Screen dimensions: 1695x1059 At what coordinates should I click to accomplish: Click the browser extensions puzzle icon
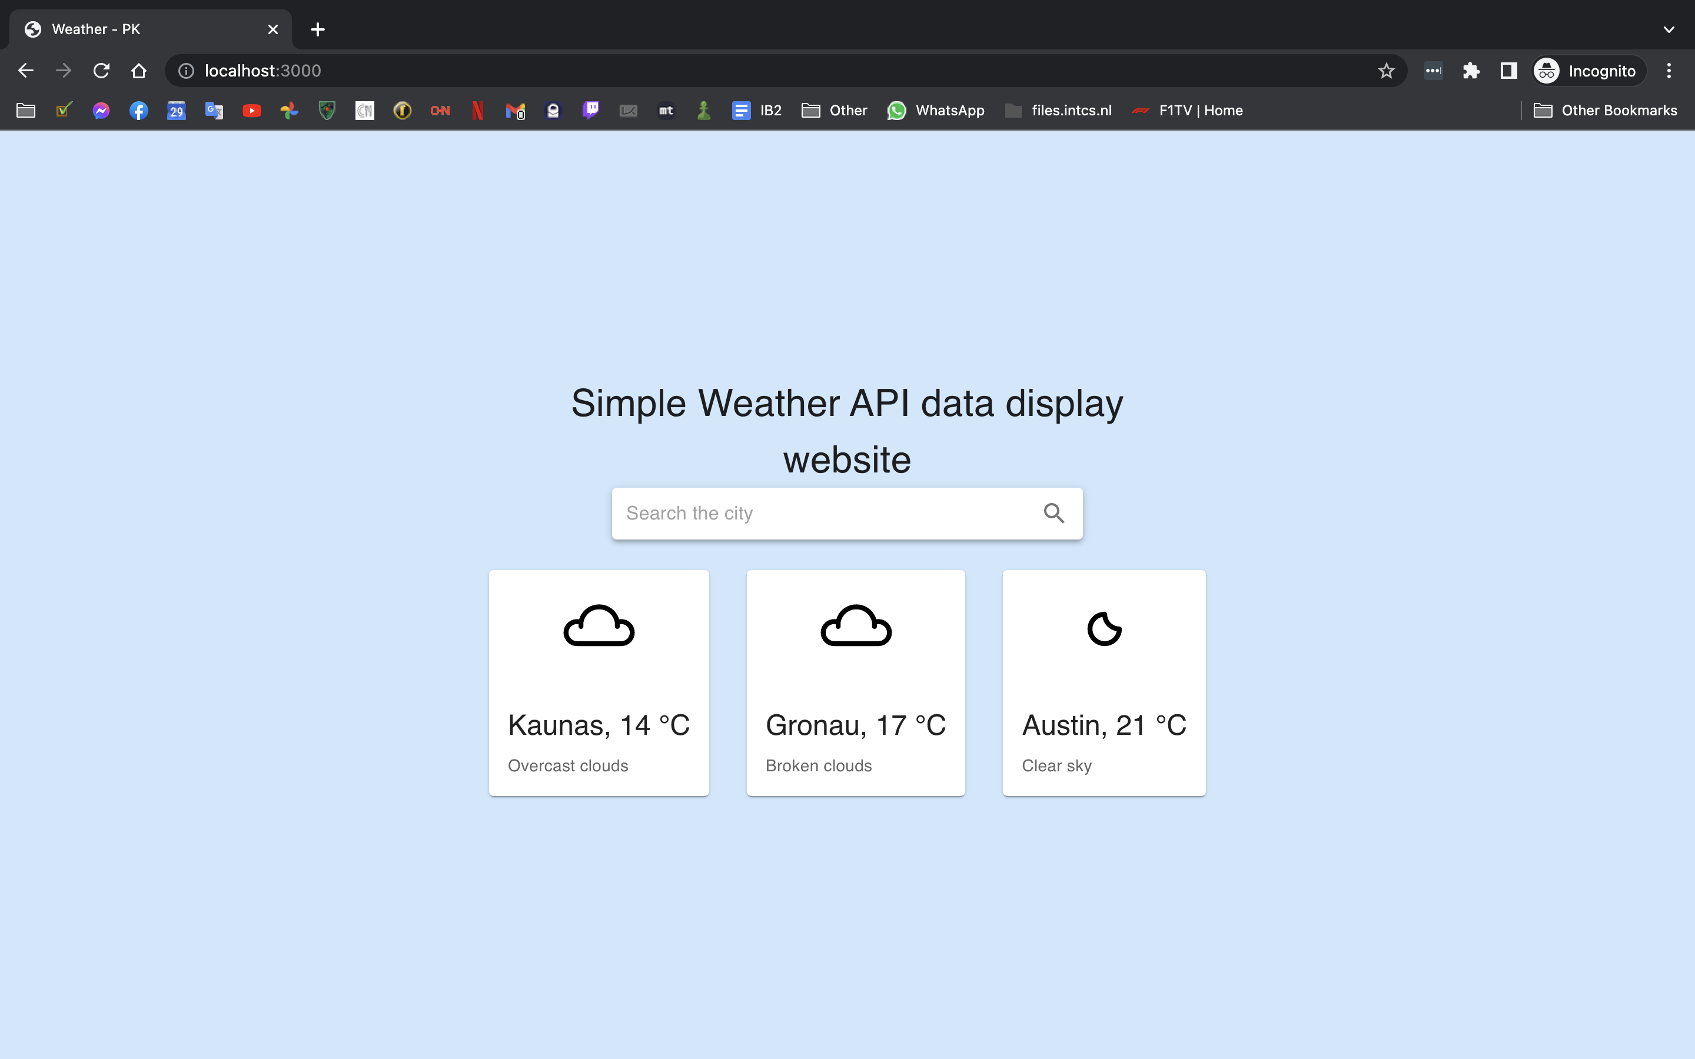(1469, 69)
